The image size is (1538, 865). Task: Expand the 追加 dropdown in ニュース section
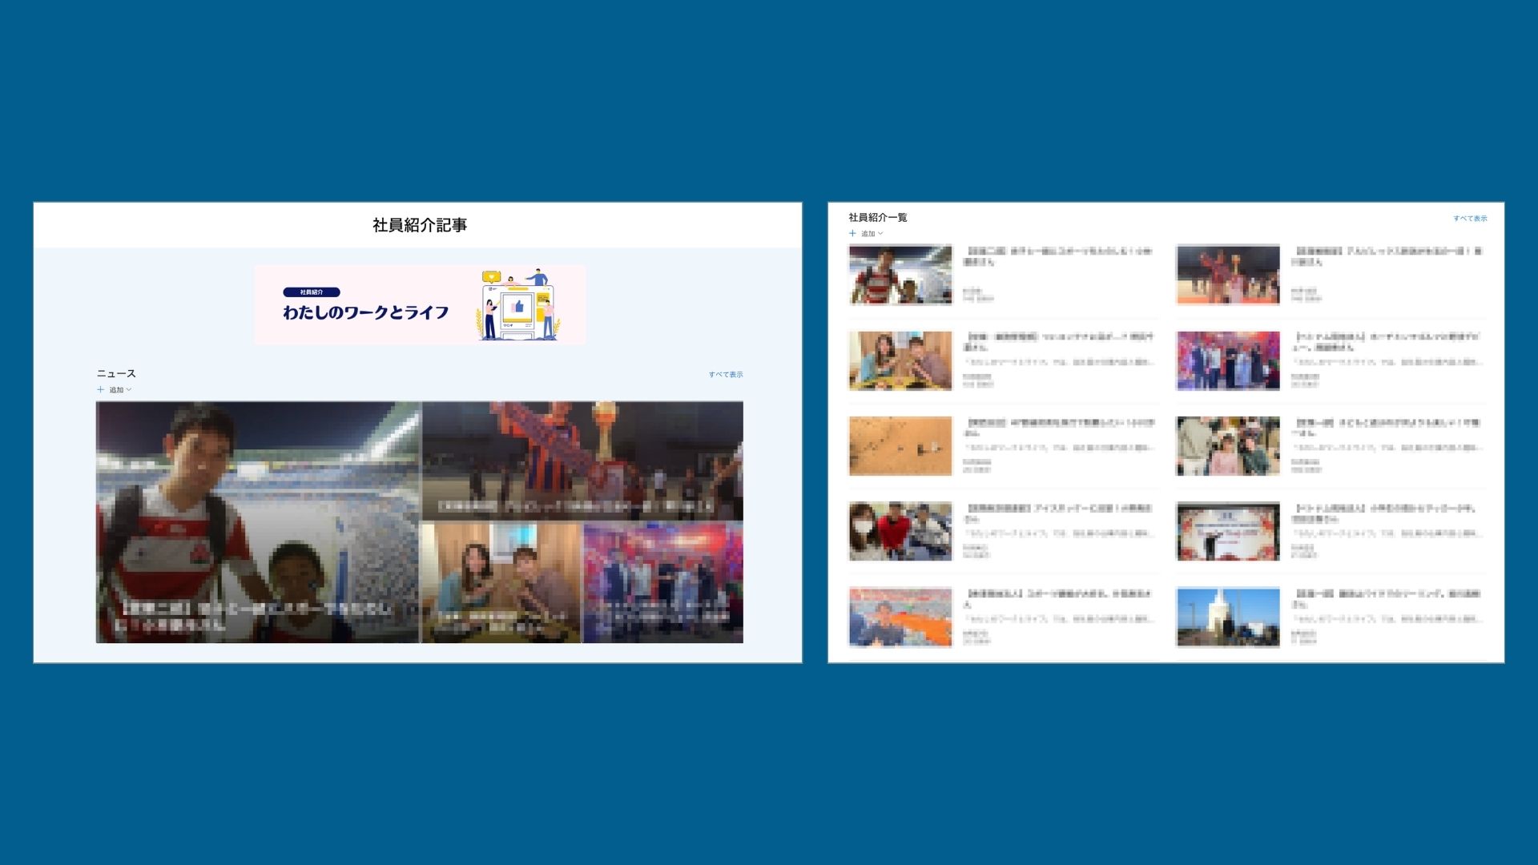tap(128, 390)
